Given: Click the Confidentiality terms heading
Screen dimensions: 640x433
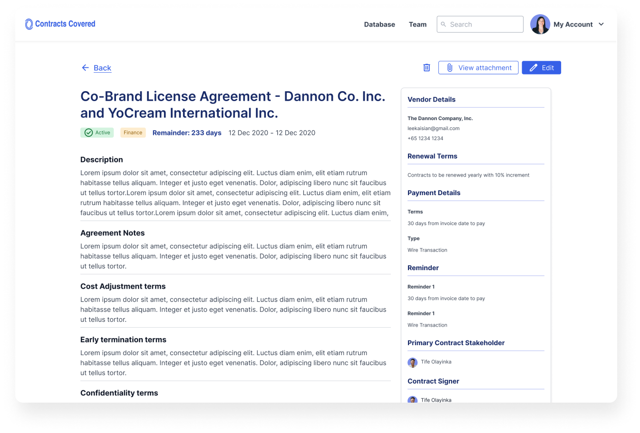Looking at the screenshot, I should [119, 393].
